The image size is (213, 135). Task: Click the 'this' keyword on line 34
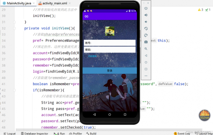[x=162, y=40]
